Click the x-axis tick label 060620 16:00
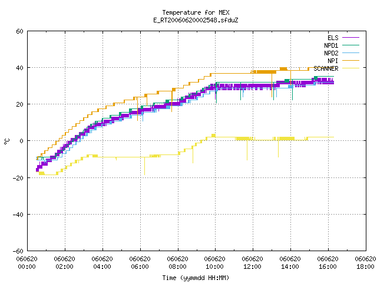 tap(328, 263)
